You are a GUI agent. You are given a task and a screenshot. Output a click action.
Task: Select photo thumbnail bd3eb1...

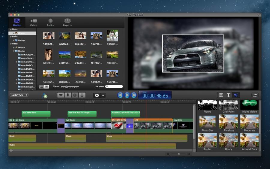tap(49, 54)
